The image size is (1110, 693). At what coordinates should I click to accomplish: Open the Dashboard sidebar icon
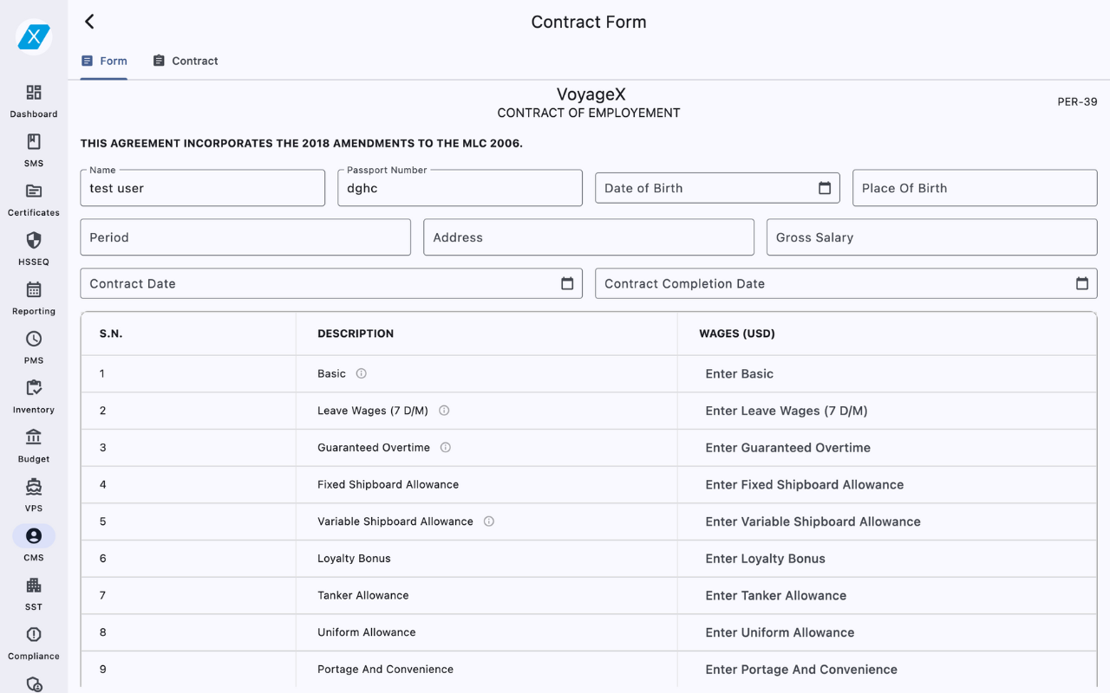34,93
